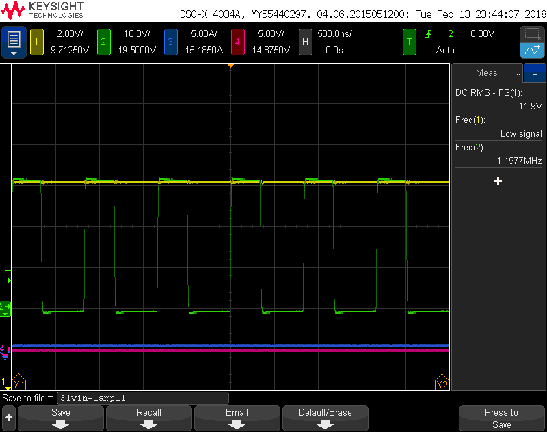Screen dimensions: 547x432
Task: Open the Email softkey menu
Action: tap(237, 418)
